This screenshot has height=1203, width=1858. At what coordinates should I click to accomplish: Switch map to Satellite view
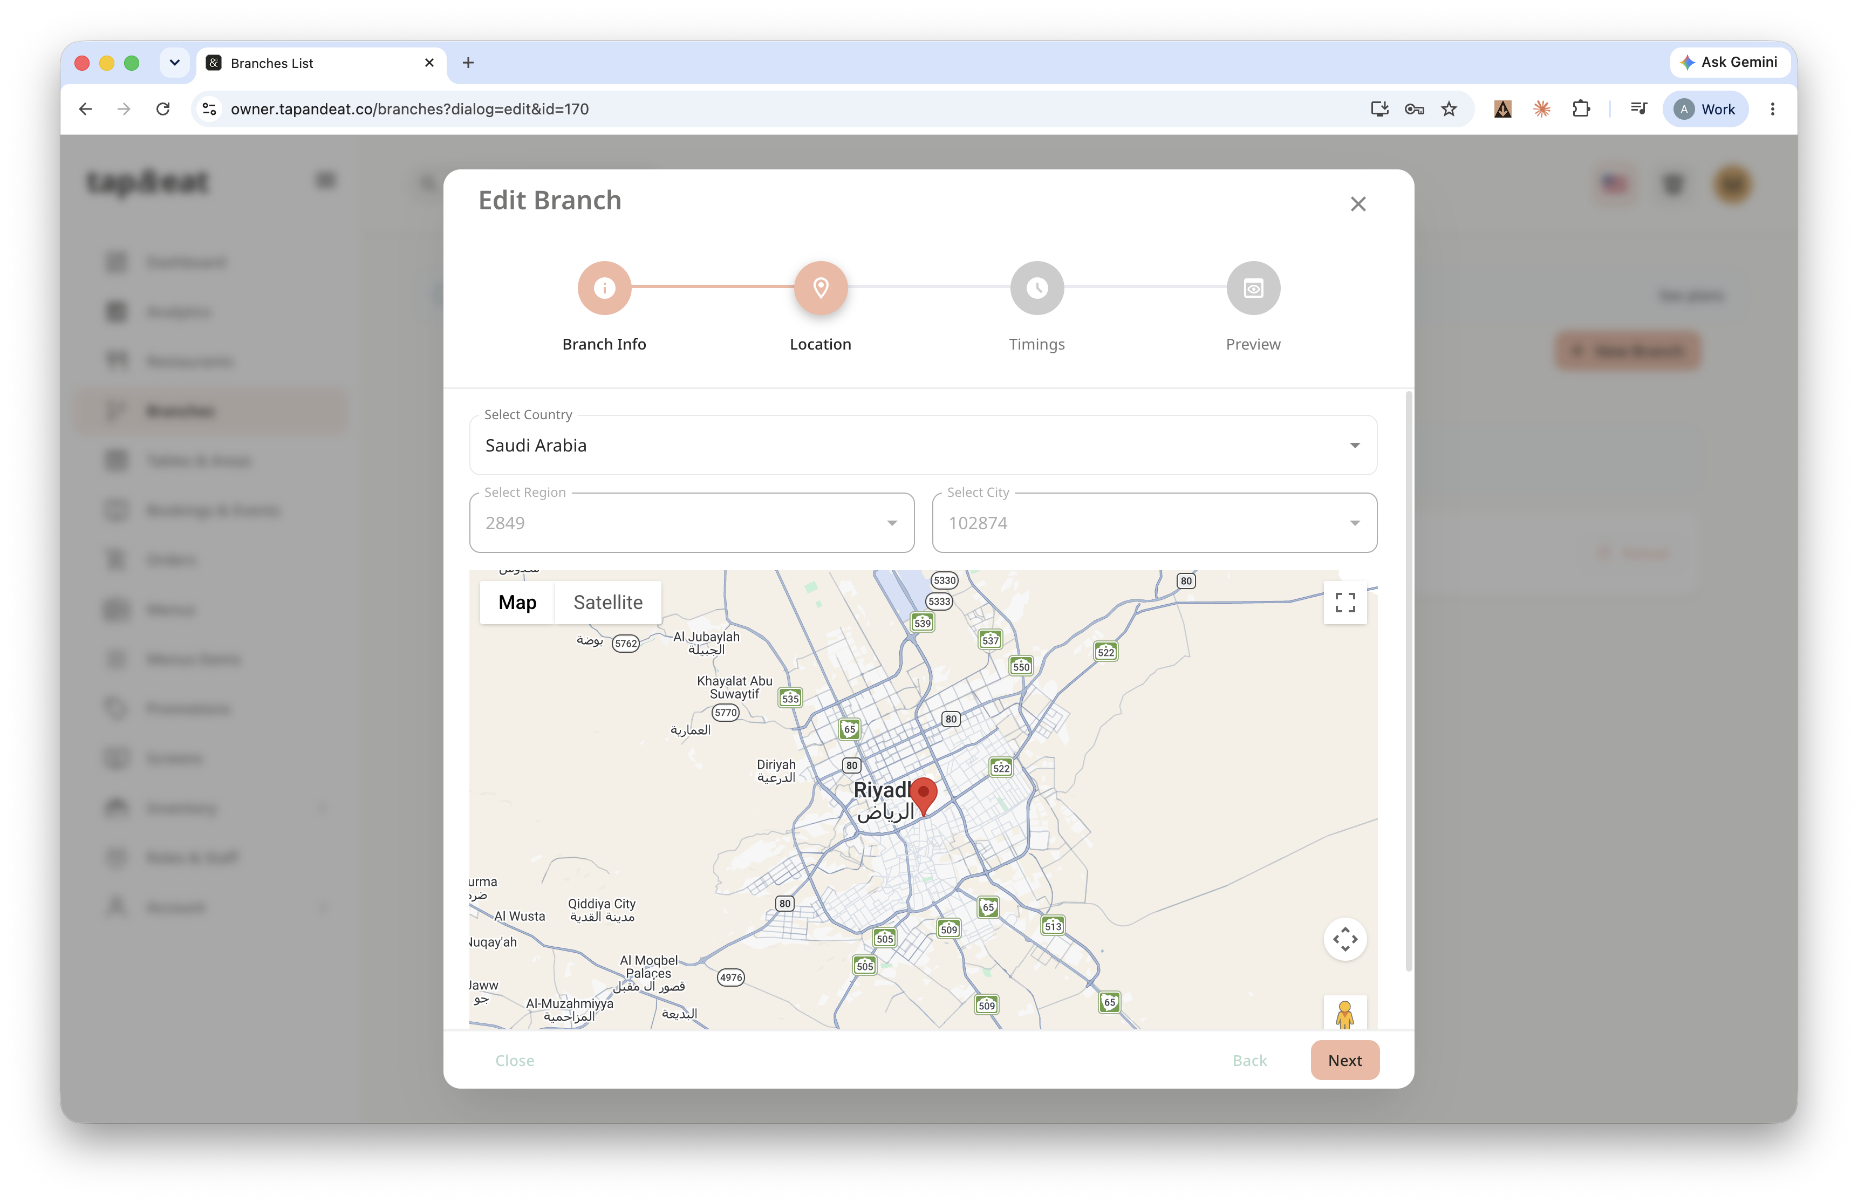click(x=607, y=602)
